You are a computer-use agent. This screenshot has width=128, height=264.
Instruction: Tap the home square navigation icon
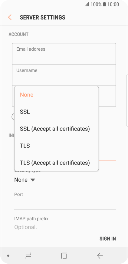coord(64,256)
